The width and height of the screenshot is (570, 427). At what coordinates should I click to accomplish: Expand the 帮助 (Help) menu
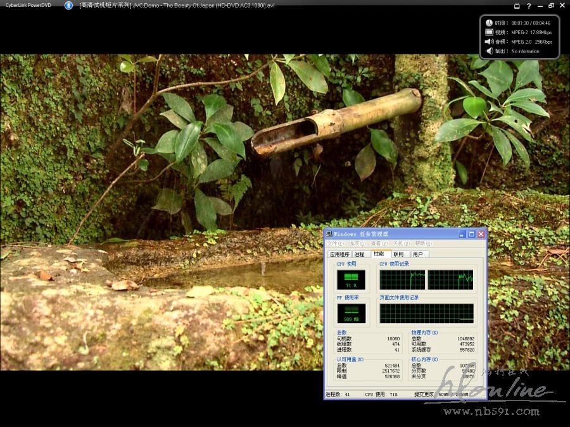point(422,244)
